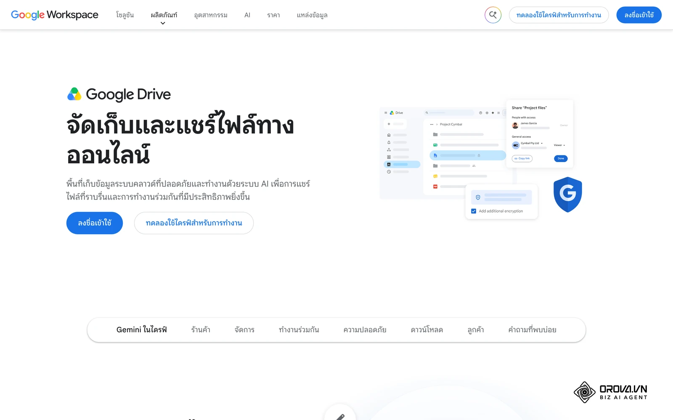Open the Viewer dropdown in share dialog
Image resolution: width=673 pixels, height=420 pixels.
[559, 145]
